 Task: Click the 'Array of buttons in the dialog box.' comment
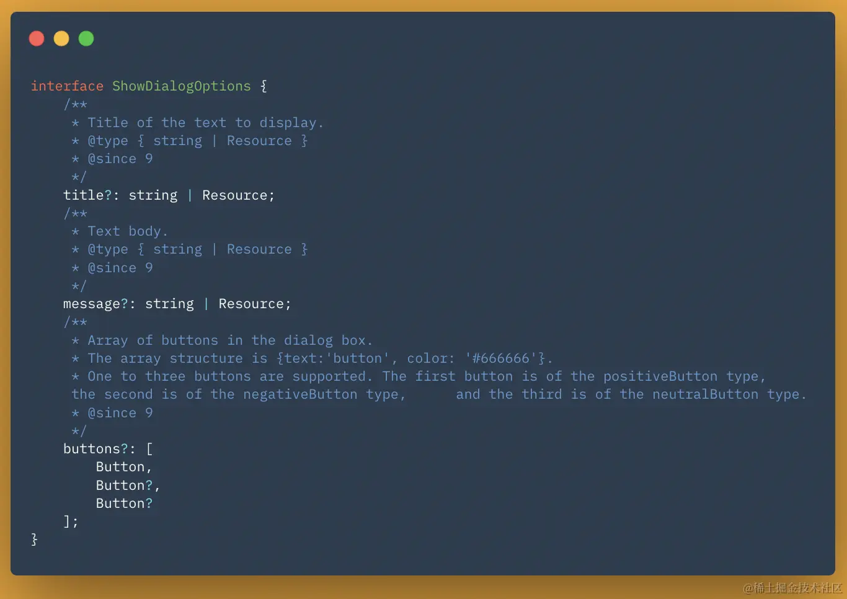(x=229, y=340)
